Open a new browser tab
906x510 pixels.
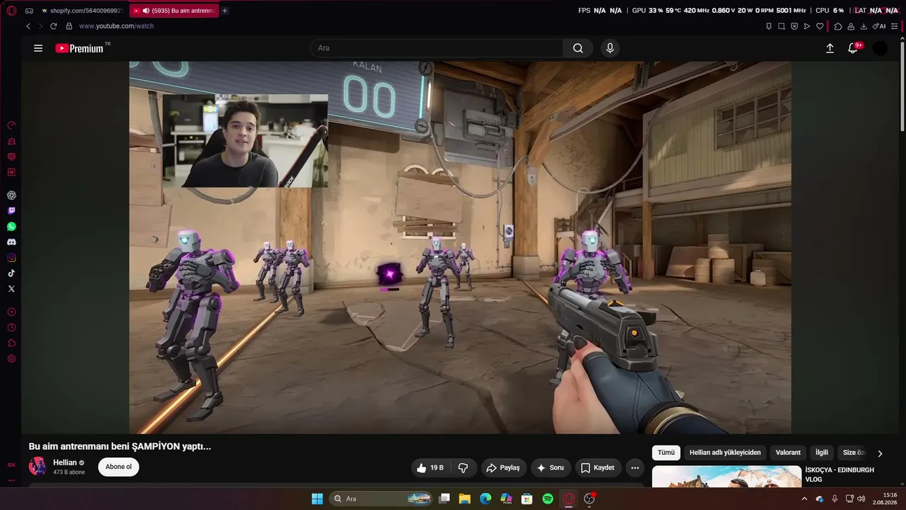click(x=225, y=11)
